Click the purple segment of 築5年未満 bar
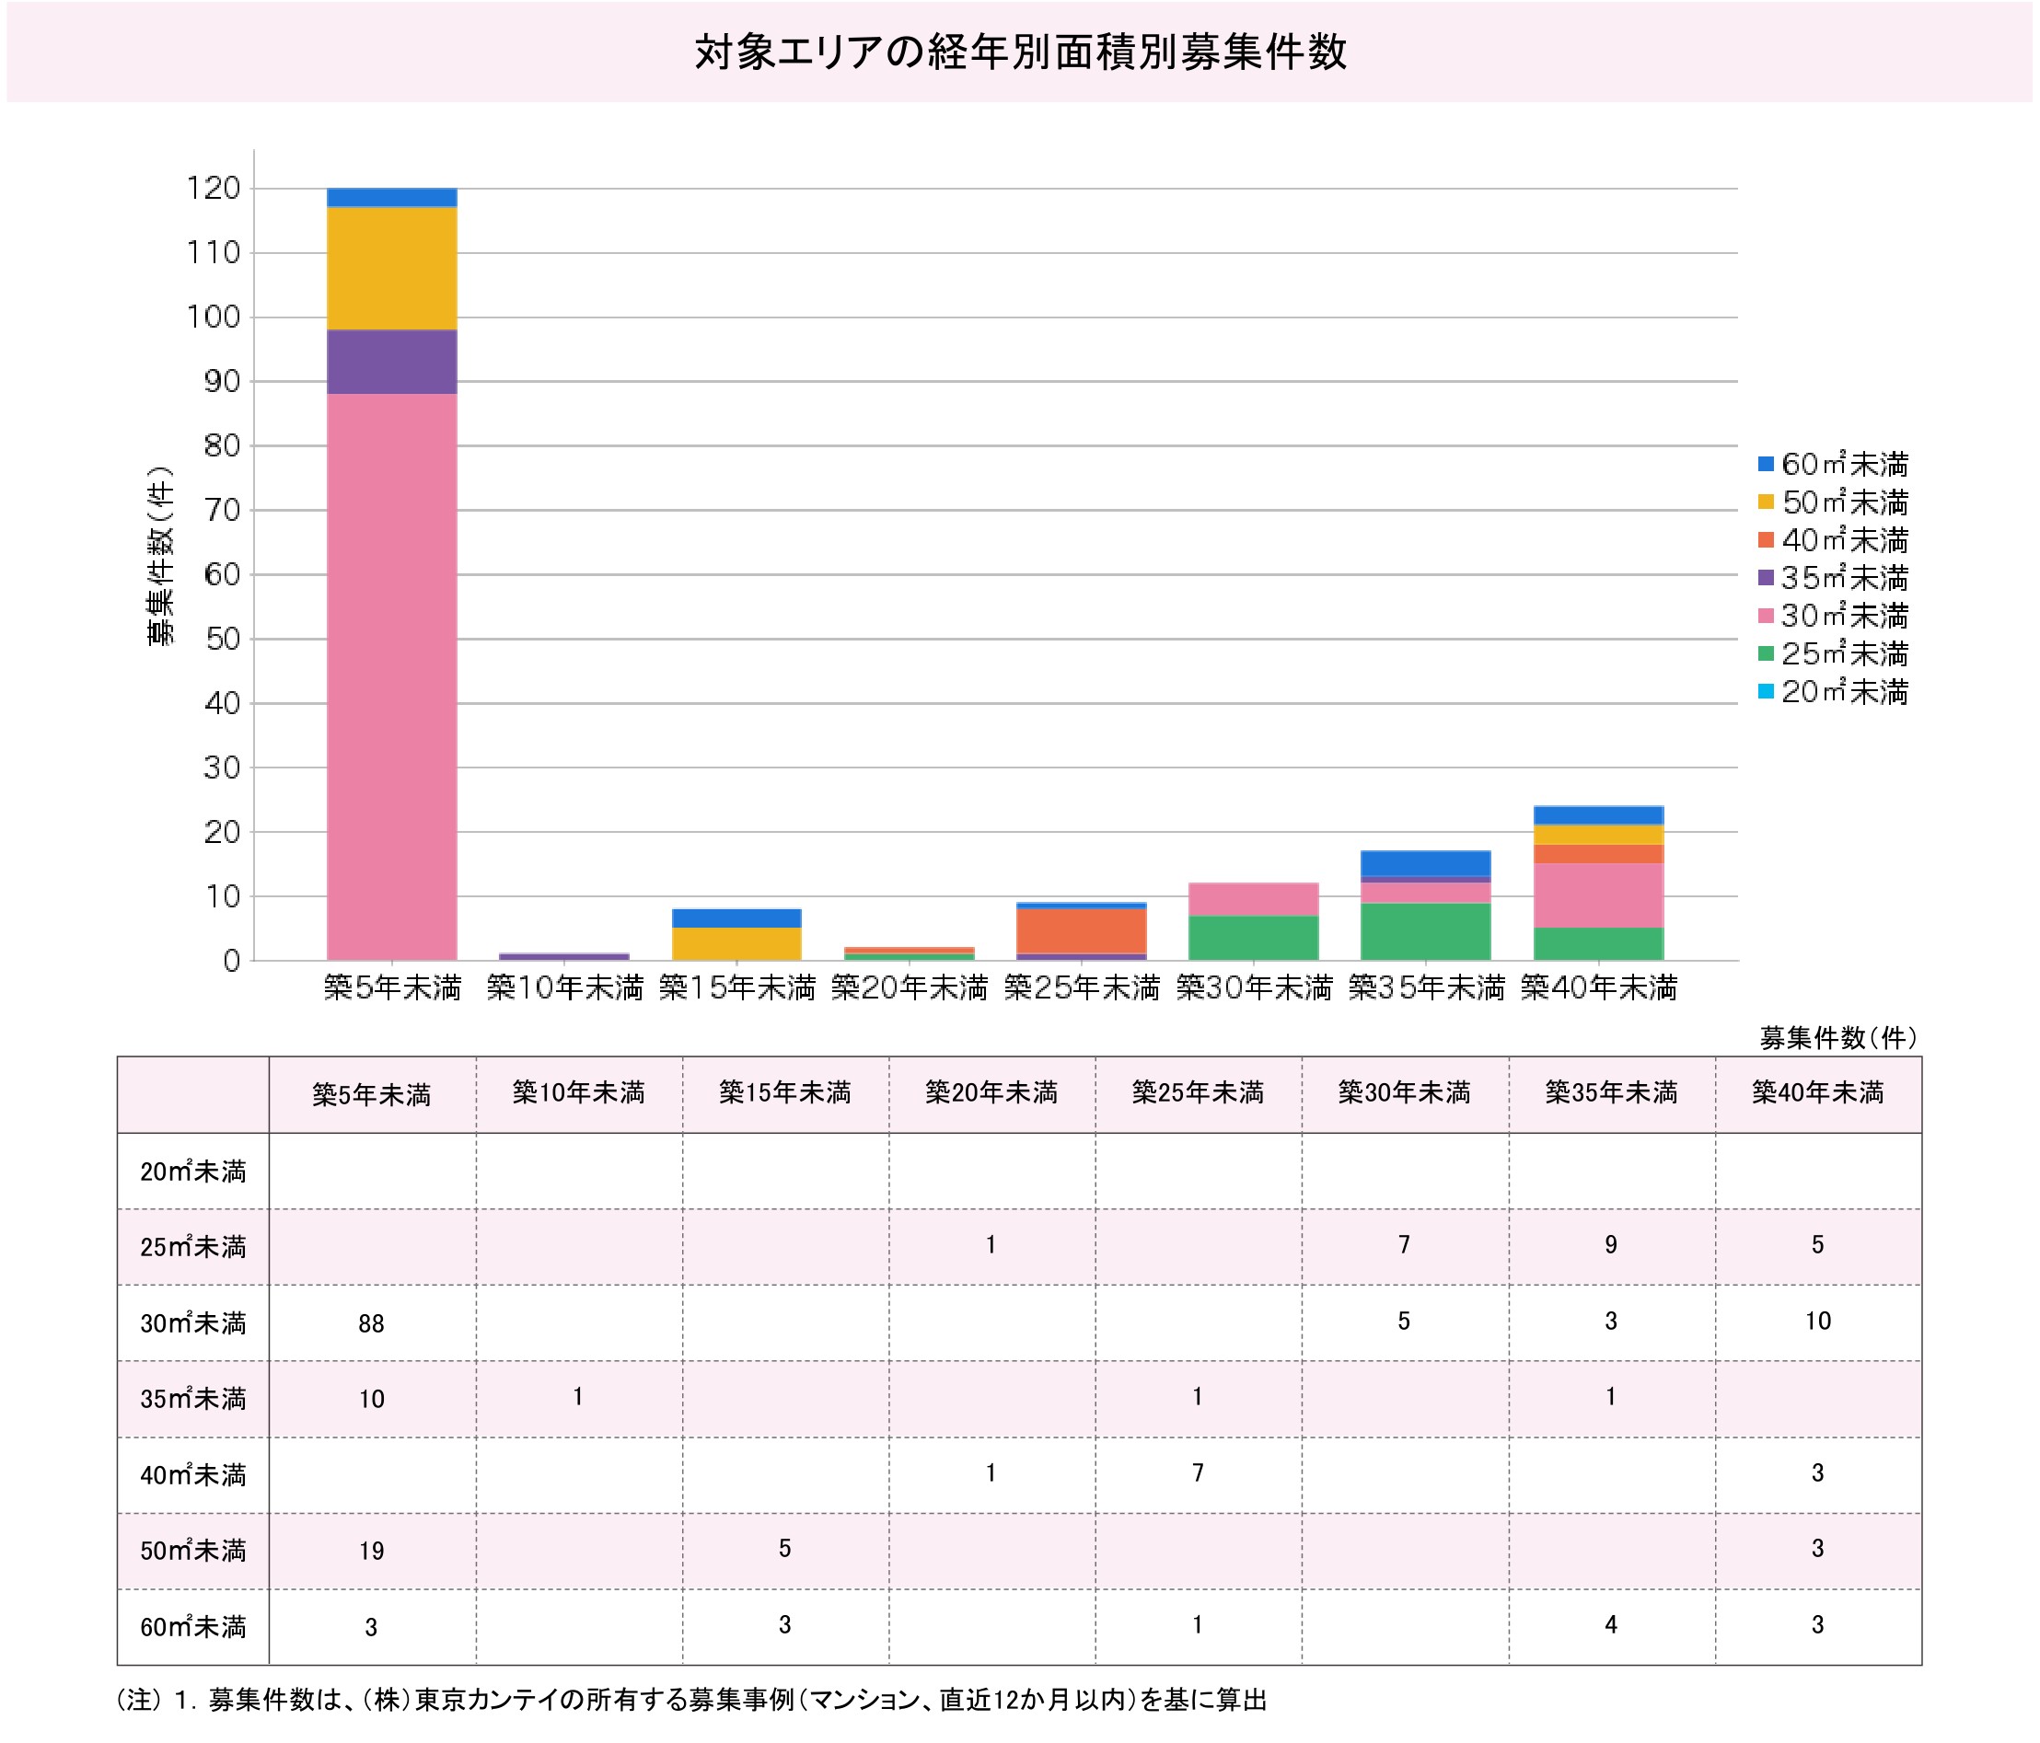Image resolution: width=2040 pixels, height=1743 pixels. click(392, 363)
